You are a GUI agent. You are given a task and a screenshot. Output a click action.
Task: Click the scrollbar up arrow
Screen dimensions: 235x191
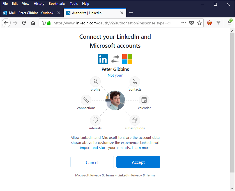click(232, 31)
